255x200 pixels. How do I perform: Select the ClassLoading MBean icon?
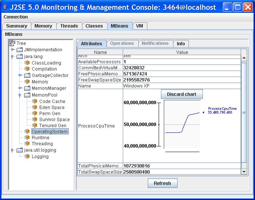[27, 63]
